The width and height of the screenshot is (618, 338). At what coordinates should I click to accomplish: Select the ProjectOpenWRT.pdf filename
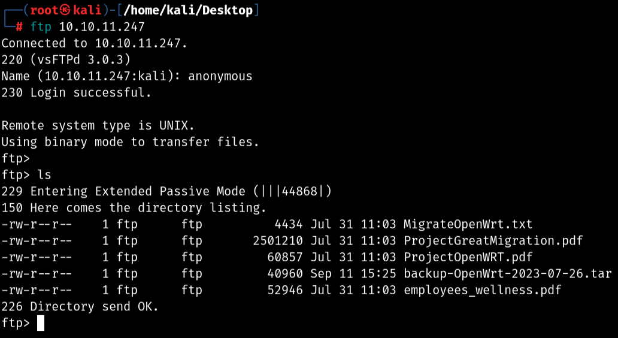pyautogui.click(x=468, y=257)
